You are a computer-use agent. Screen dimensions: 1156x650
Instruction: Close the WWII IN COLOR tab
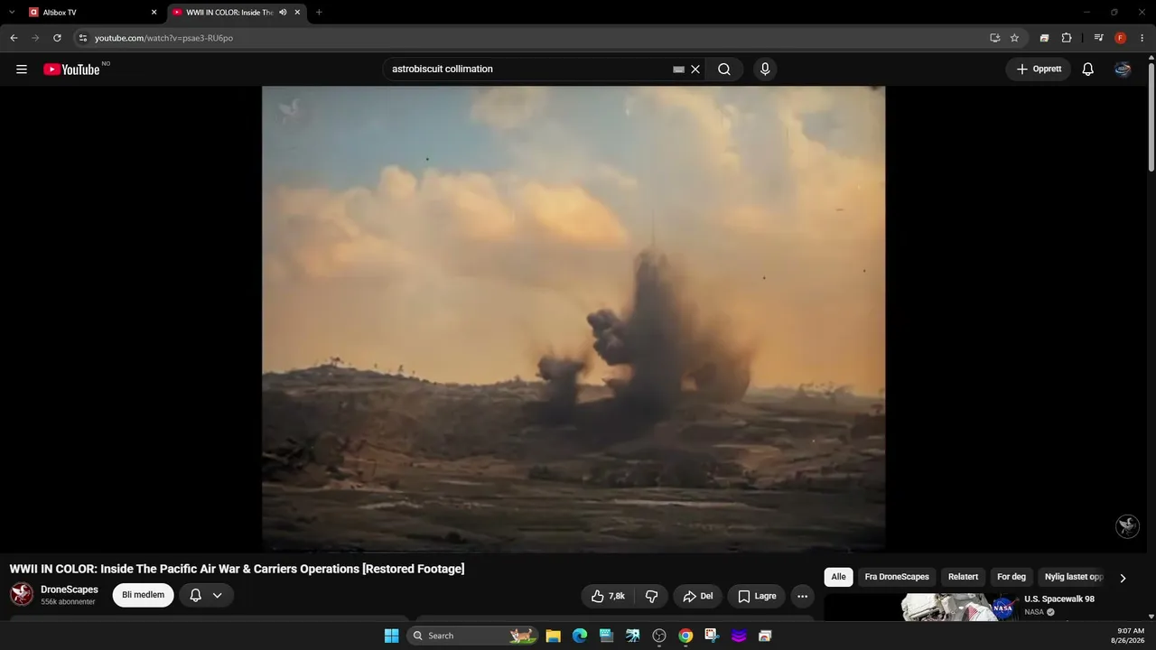click(297, 13)
